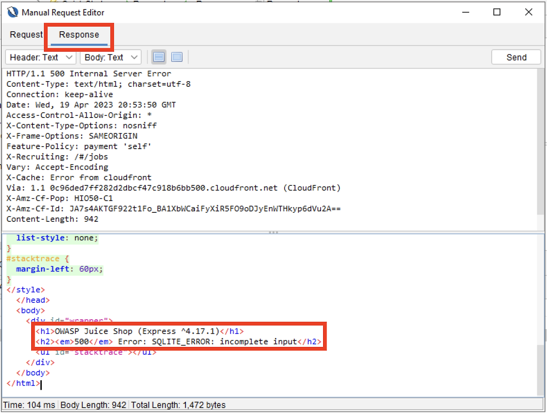The image size is (547, 414).
Task: Click the X-Frame-Options: SAMEORIGIN line
Action: pyautogui.click(x=72, y=136)
